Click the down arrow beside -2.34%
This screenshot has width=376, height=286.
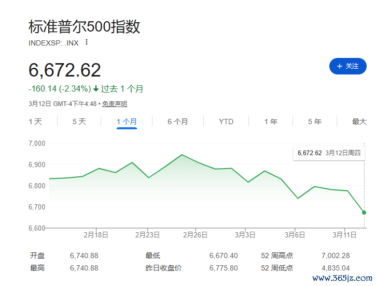[96, 89]
